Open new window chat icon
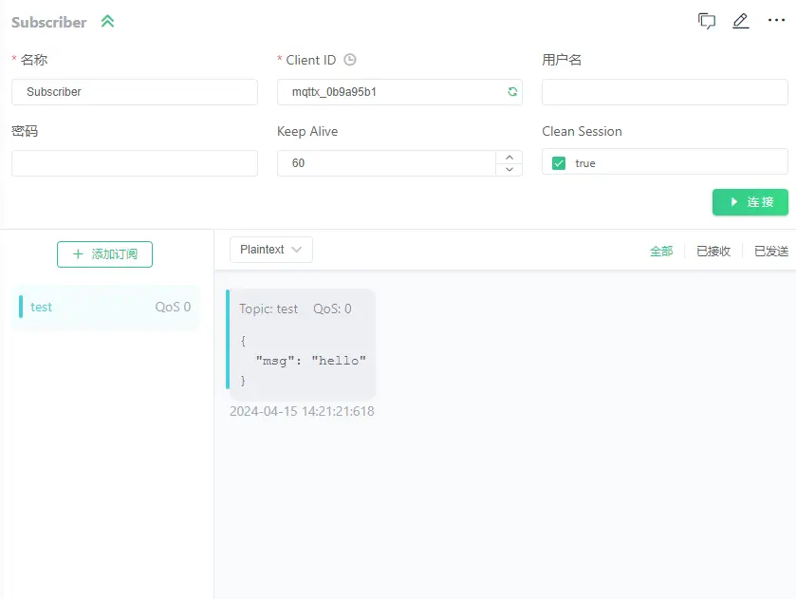Screen dimensions: 796x599 tap(707, 21)
